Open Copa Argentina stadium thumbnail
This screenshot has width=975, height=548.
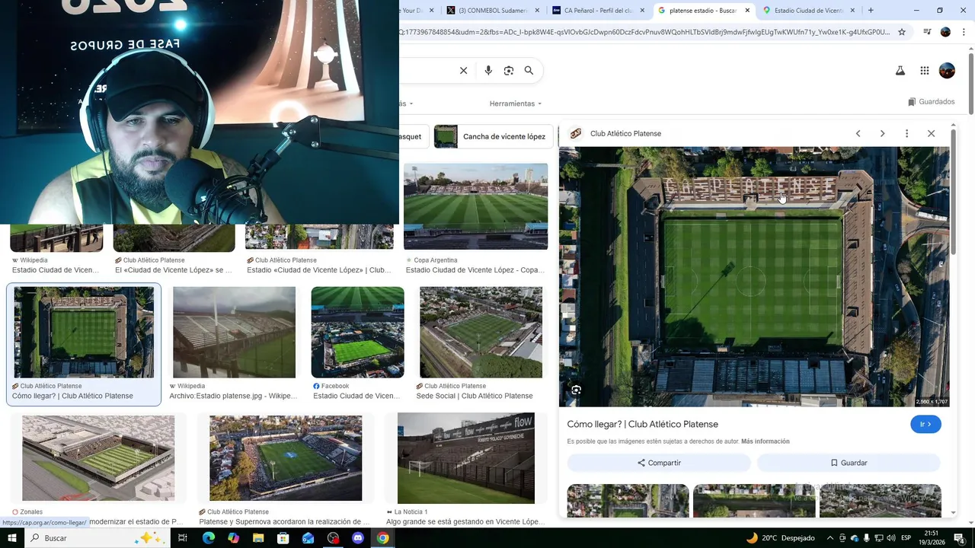pyautogui.click(x=475, y=206)
